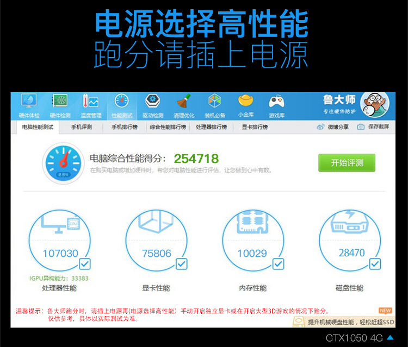Click the 显卡性能 label
The image size is (408, 347).
tap(156, 288)
